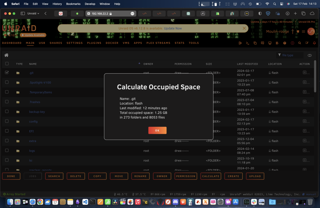Dismiss the update banner with X

(244, 28)
